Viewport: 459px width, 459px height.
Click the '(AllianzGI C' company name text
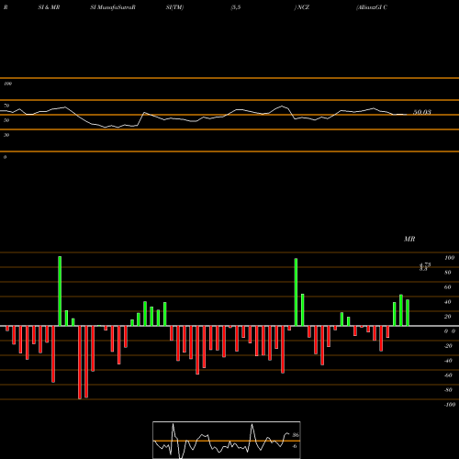pos(372,7)
